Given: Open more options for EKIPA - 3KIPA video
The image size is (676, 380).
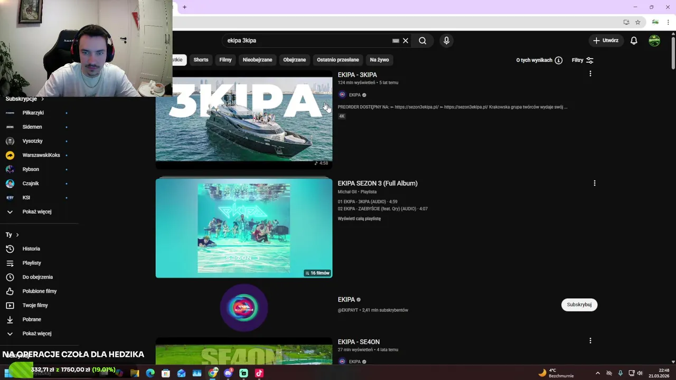Looking at the screenshot, I should [x=590, y=74].
